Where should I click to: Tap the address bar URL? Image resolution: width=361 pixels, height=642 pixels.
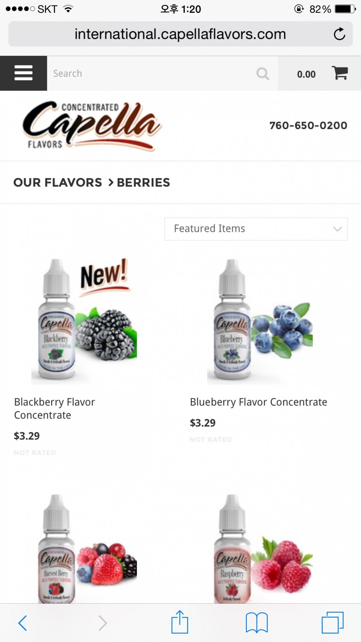coord(180,34)
